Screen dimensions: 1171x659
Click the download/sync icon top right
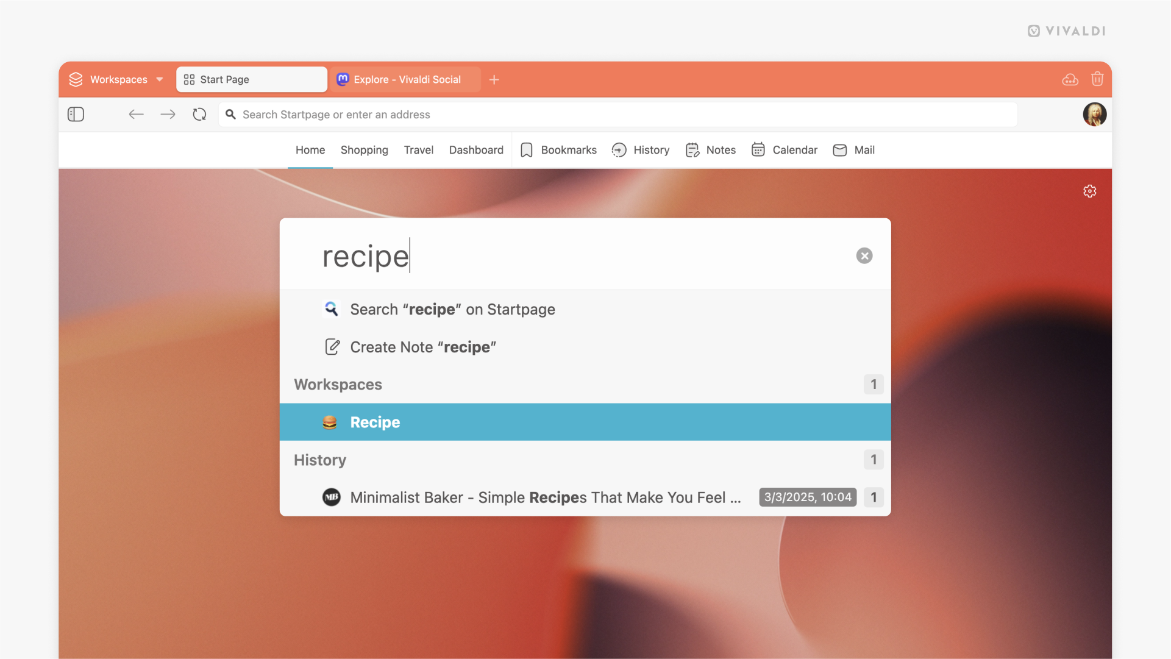[x=1070, y=79]
